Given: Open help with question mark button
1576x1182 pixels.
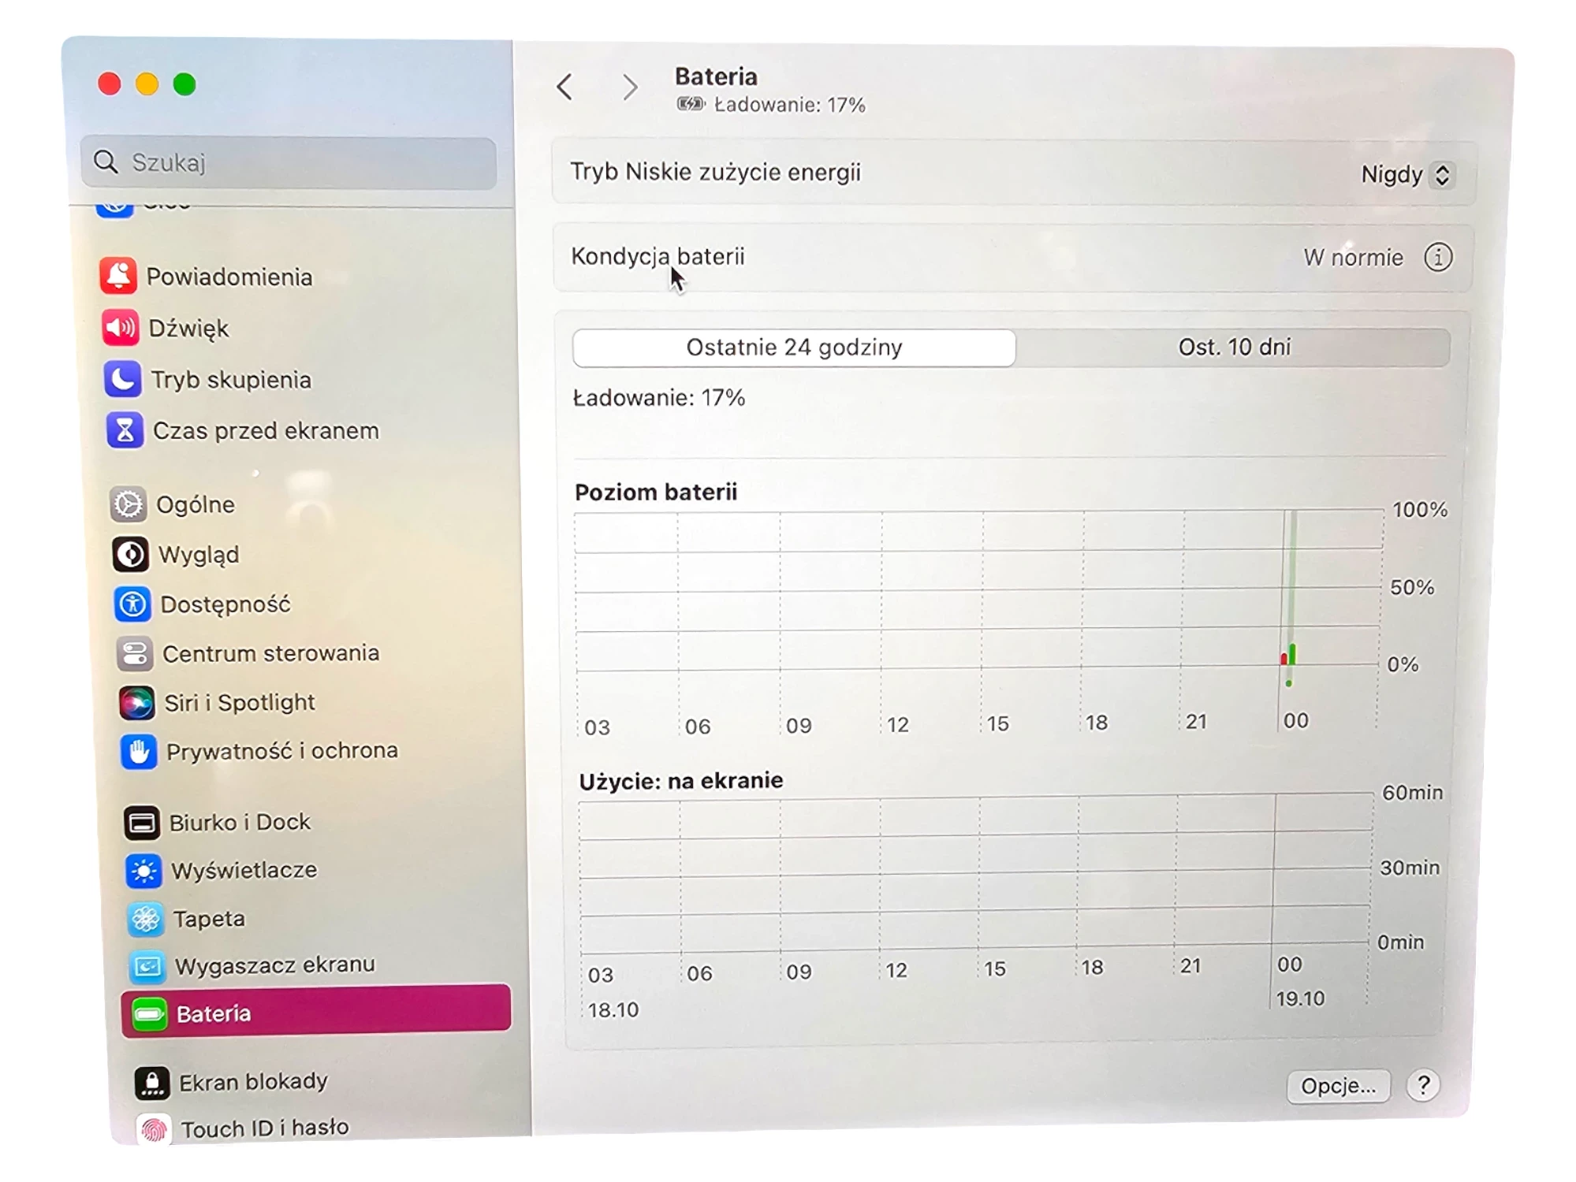Looking at the screenshot, I should pos(1423,1085).
